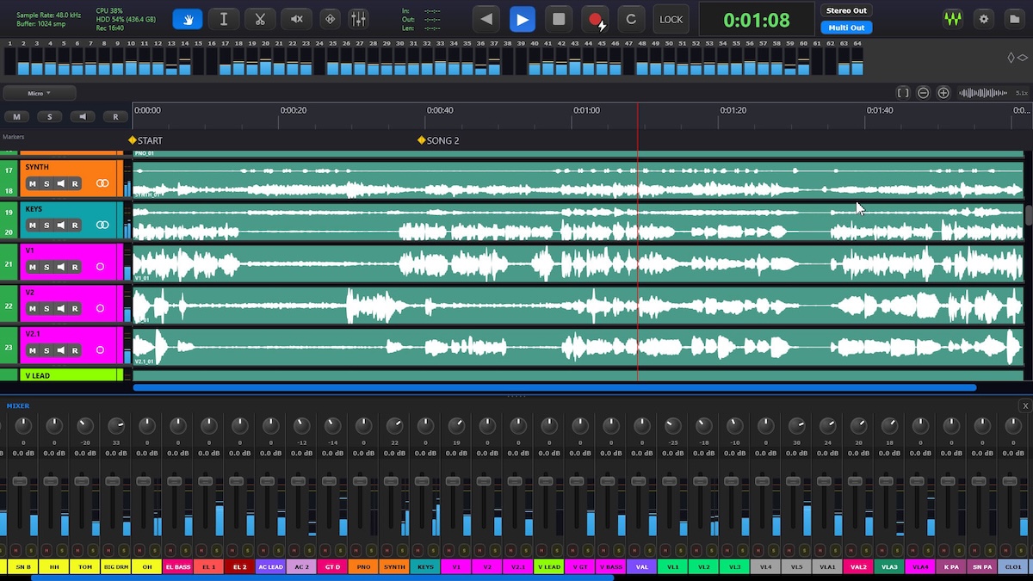Toggle global Solo S button
This screenshot has height=581, width=1033.
click(49, 116)
